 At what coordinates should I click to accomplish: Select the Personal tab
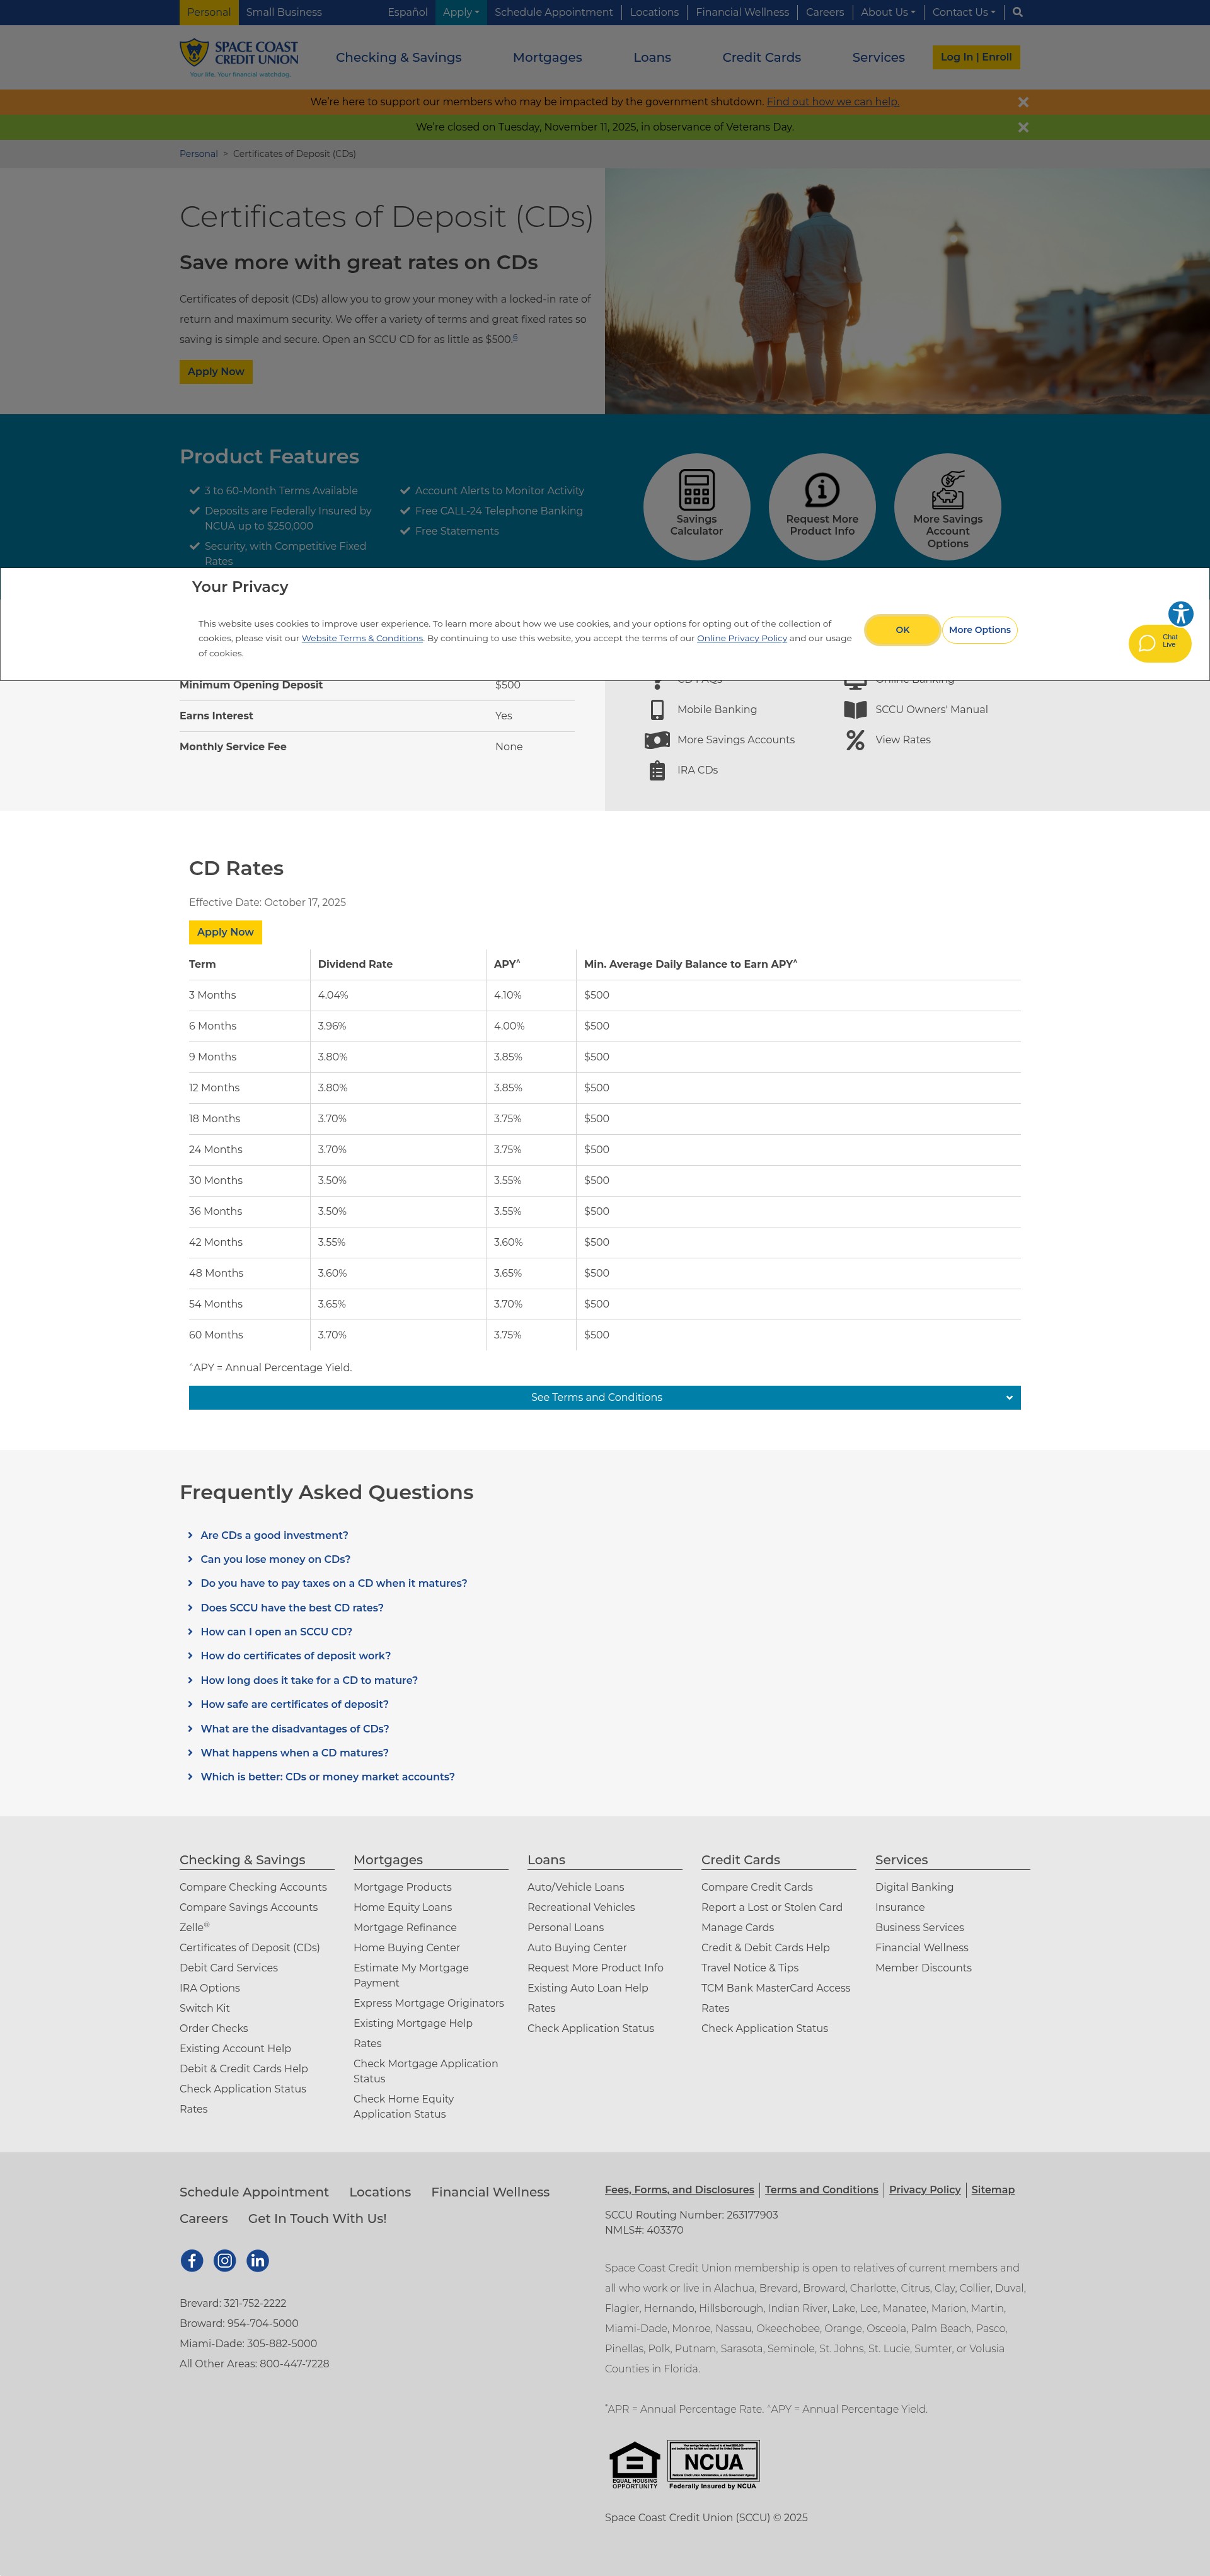pos(208,12)
